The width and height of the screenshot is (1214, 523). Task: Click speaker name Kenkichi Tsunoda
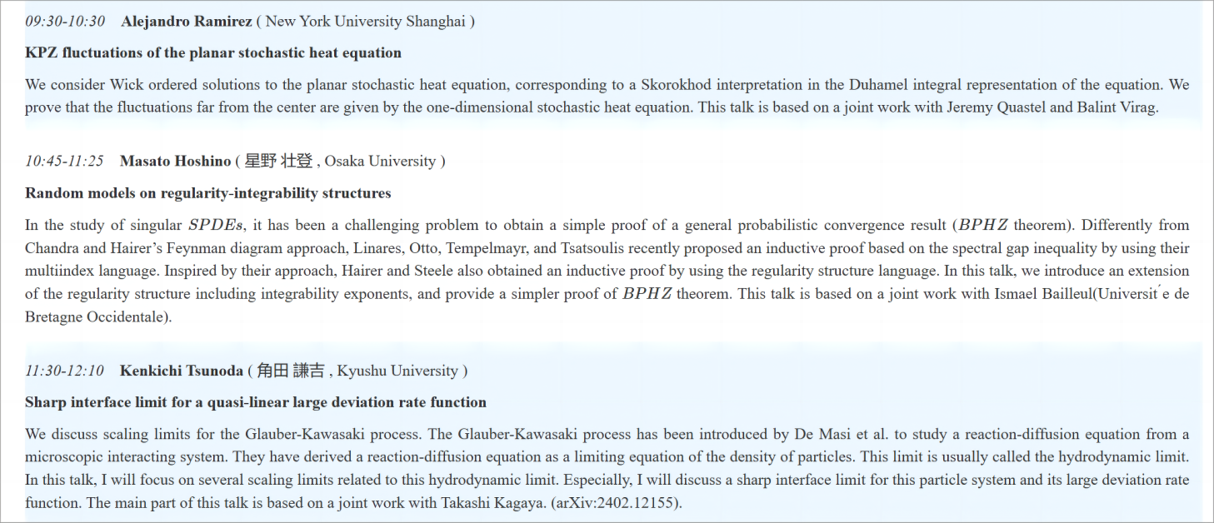[182, 371]
